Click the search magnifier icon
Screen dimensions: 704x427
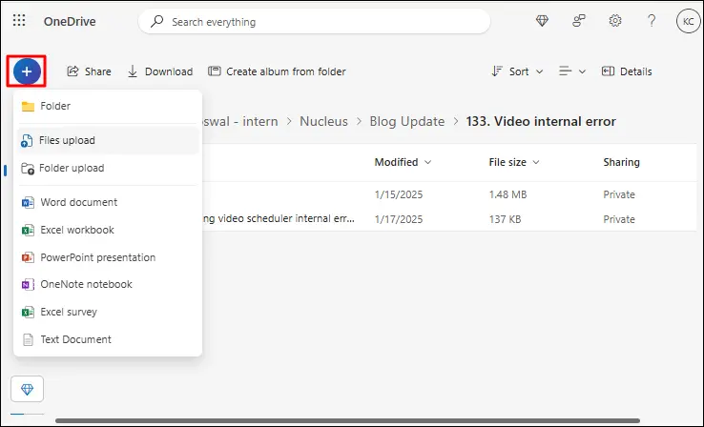click(x=156, y=21)
